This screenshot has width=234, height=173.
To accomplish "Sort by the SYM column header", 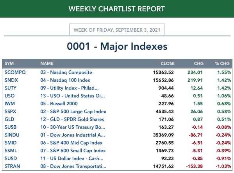I will 9,63.
